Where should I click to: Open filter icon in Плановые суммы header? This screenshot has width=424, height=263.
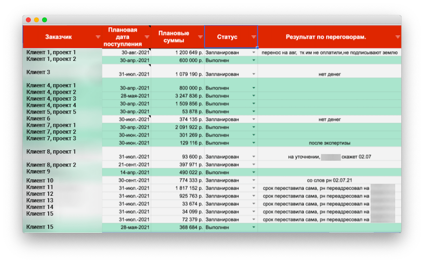pos(200,37)
